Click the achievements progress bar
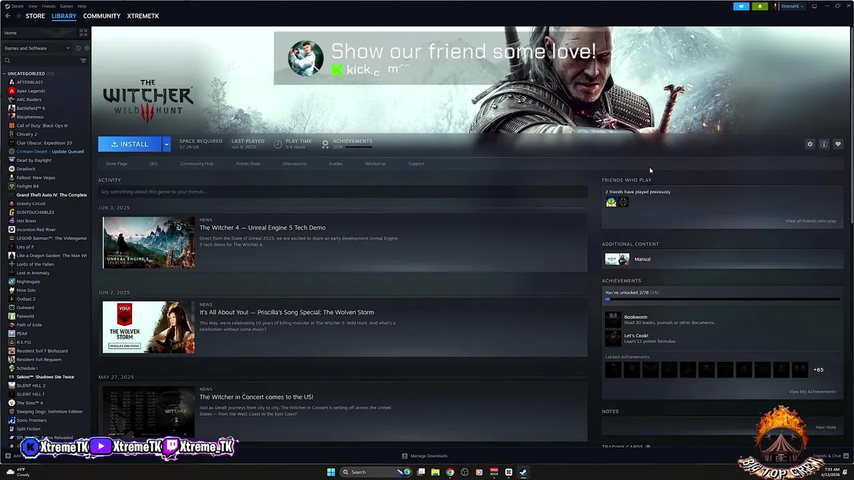854x480 pixels. (723, 299)
